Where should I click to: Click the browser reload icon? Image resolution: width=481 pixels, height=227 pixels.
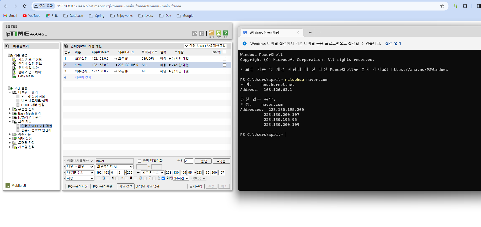pos(25,6)
